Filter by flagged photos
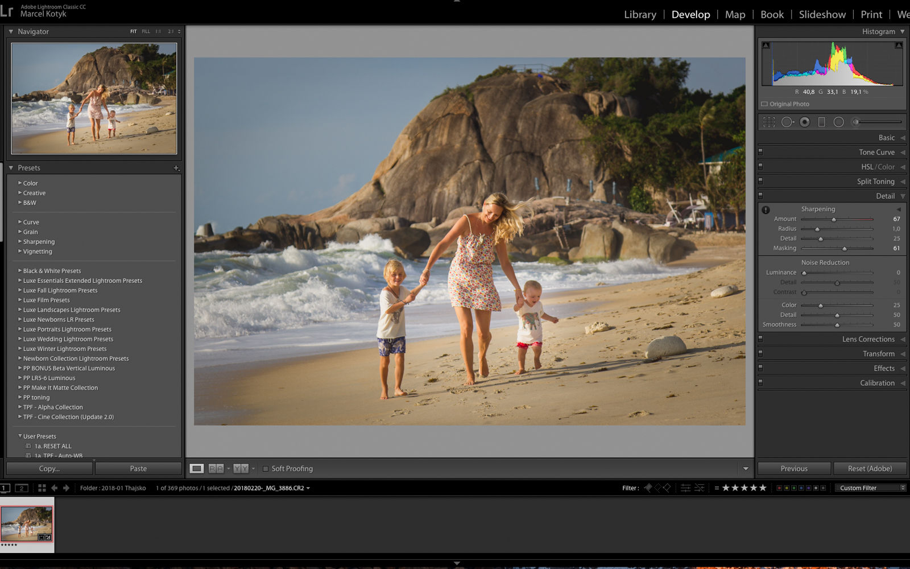The width and height of the screenshot is (910, 569). pyautogui.click(x=648, y=488)
